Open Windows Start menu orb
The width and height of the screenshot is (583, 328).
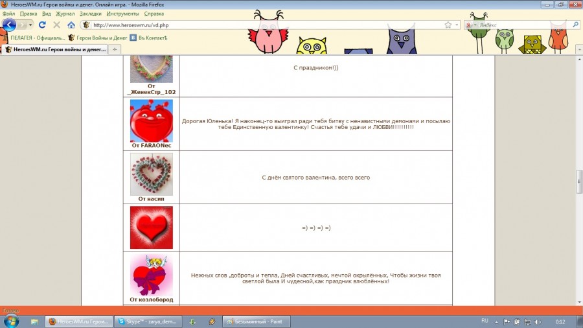click(12, 321)
